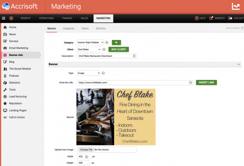Click the Surveys checkmark icon
This screenshot has height=166, width=244.
(x=5, y=41)
